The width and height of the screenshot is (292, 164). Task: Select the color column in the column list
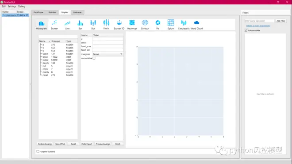pos(58,69)
